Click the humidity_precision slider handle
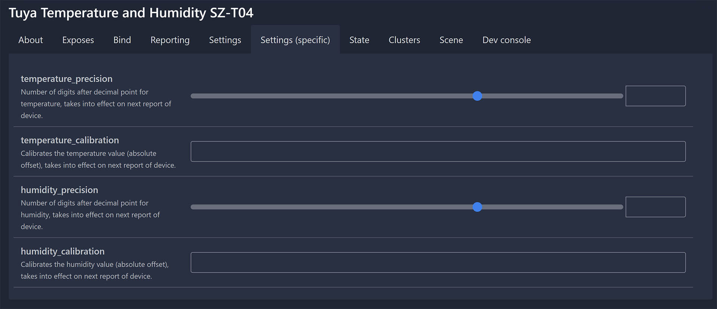The image size is (717, 309). [x=477, y=207]
